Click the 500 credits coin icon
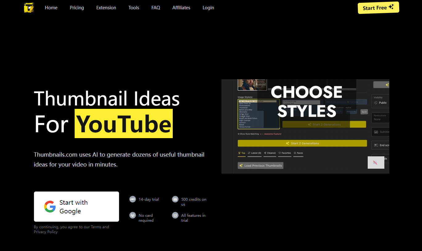 click(175, 199)
